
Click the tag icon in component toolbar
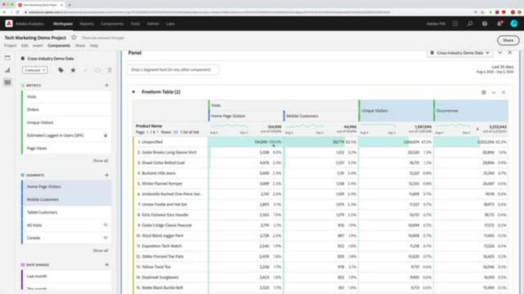pos(61,70)
